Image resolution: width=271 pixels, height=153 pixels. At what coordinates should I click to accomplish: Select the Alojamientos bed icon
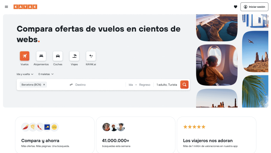(x=41, y=56)
